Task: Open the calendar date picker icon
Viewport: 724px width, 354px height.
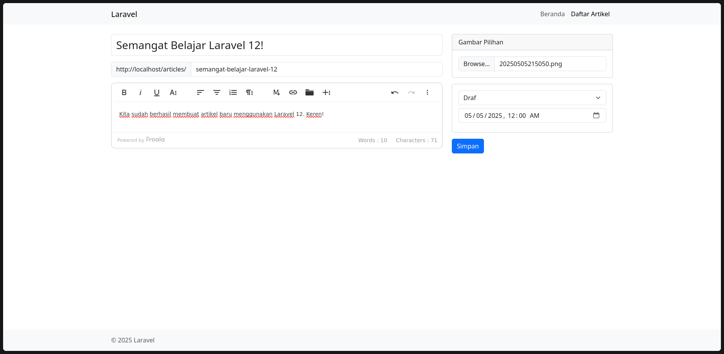Action: [x=596, y=115]
